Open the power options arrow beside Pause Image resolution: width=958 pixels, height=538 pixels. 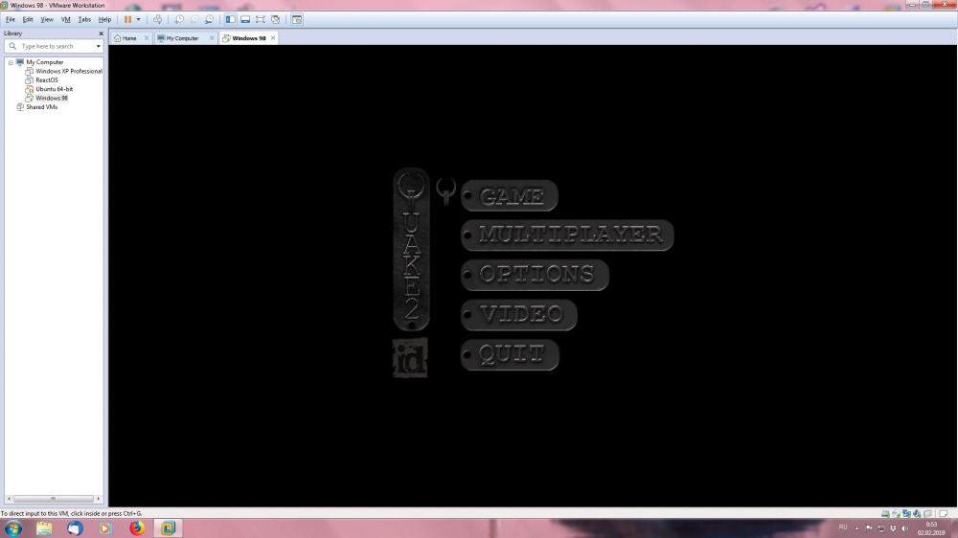click(139, 19)
